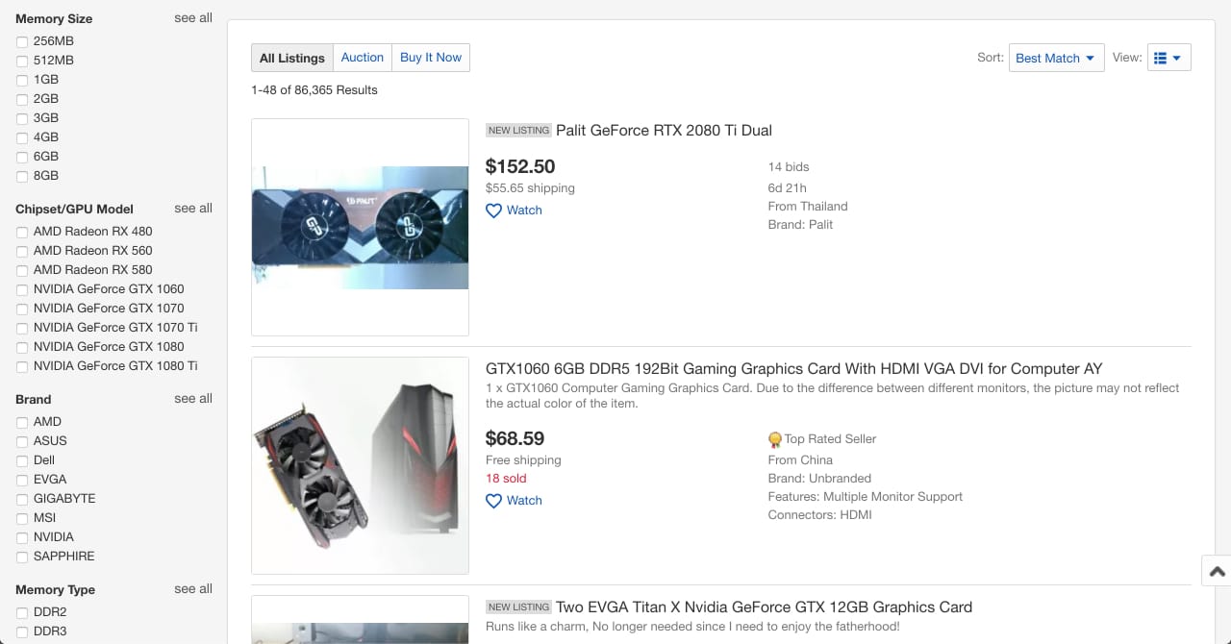1231x644 pixels.
Task: Check the AMD brand checkbox
Action: (22, 422)
